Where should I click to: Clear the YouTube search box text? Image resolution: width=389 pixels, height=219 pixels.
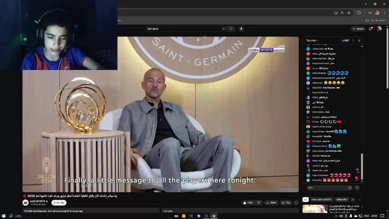coord(224,29)
